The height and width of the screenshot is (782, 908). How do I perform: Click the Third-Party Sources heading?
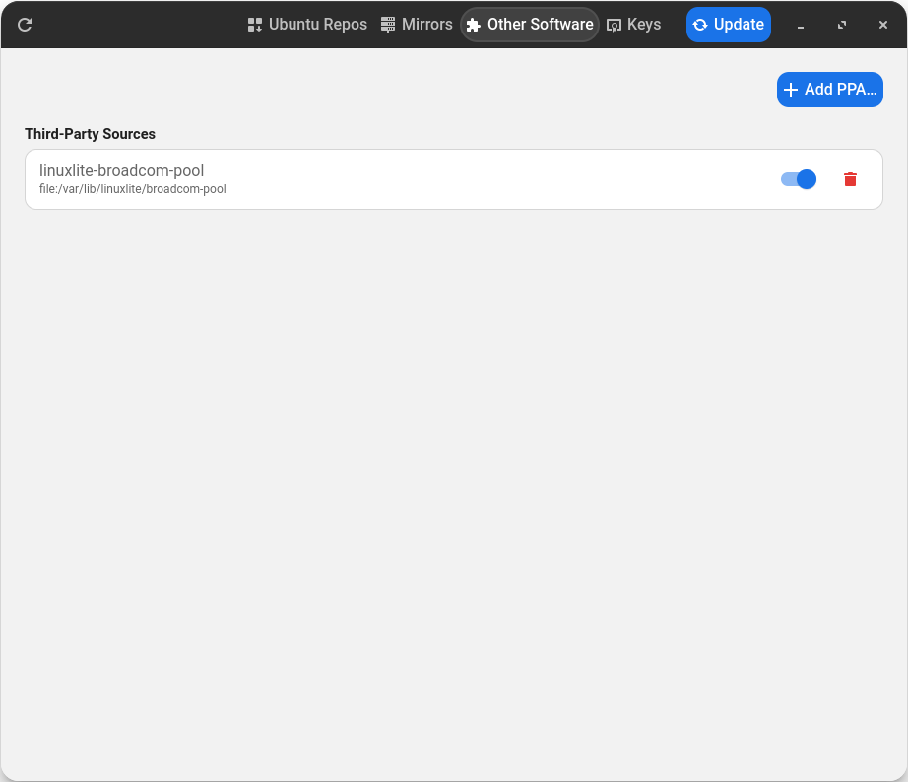[90, 134]
